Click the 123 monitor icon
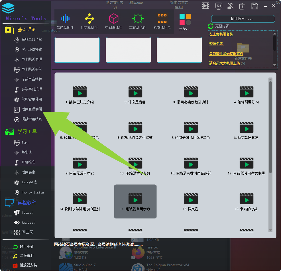 [x=219, y=6]
